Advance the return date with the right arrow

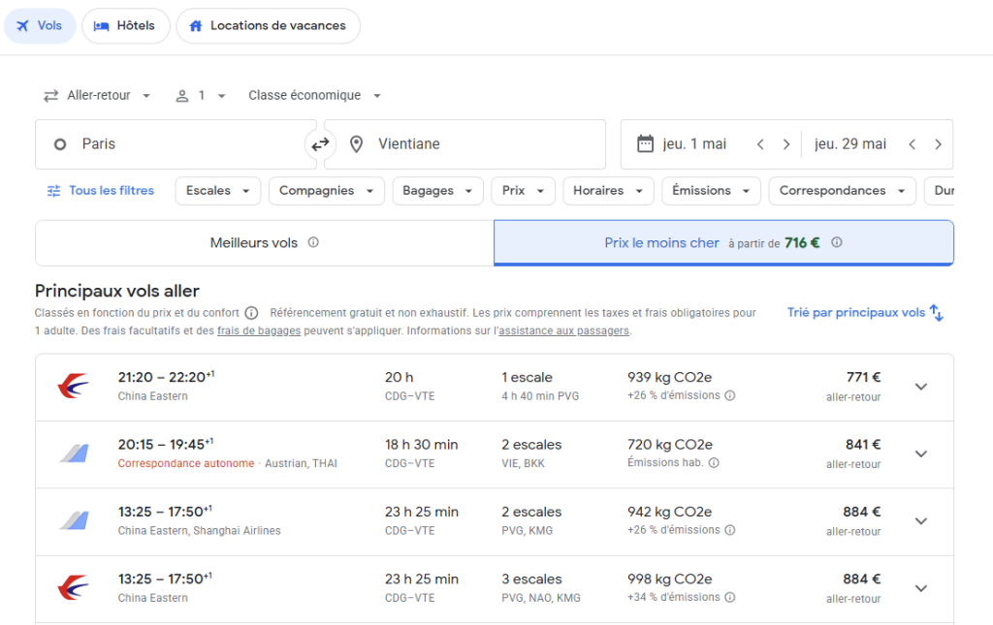[x=938, y=143]
